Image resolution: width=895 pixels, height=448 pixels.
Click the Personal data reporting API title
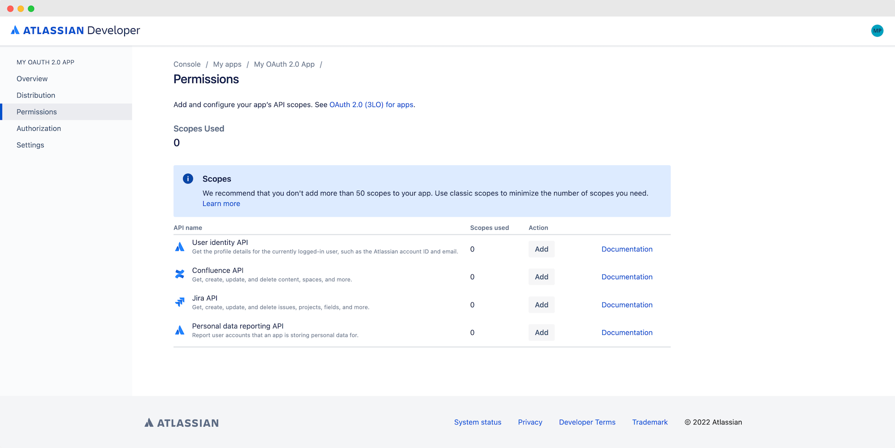(x=238, y=326)
